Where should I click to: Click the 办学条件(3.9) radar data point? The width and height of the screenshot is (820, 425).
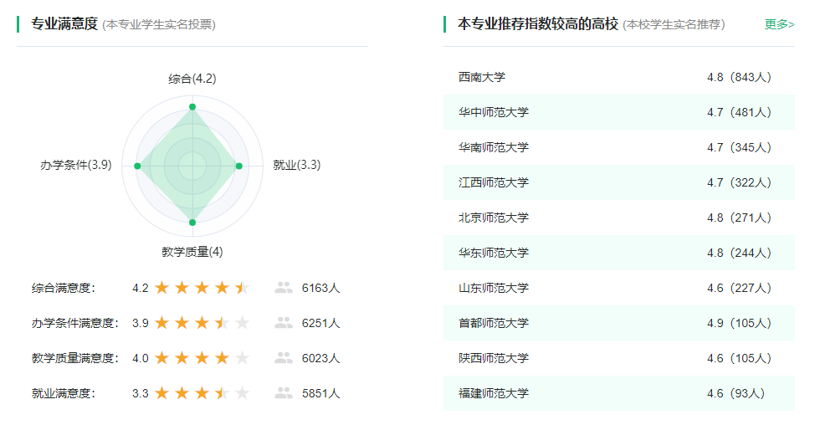tap(137, 166)
